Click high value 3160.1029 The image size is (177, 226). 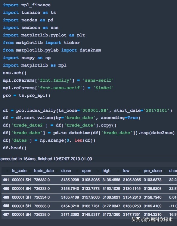[111, 189]
